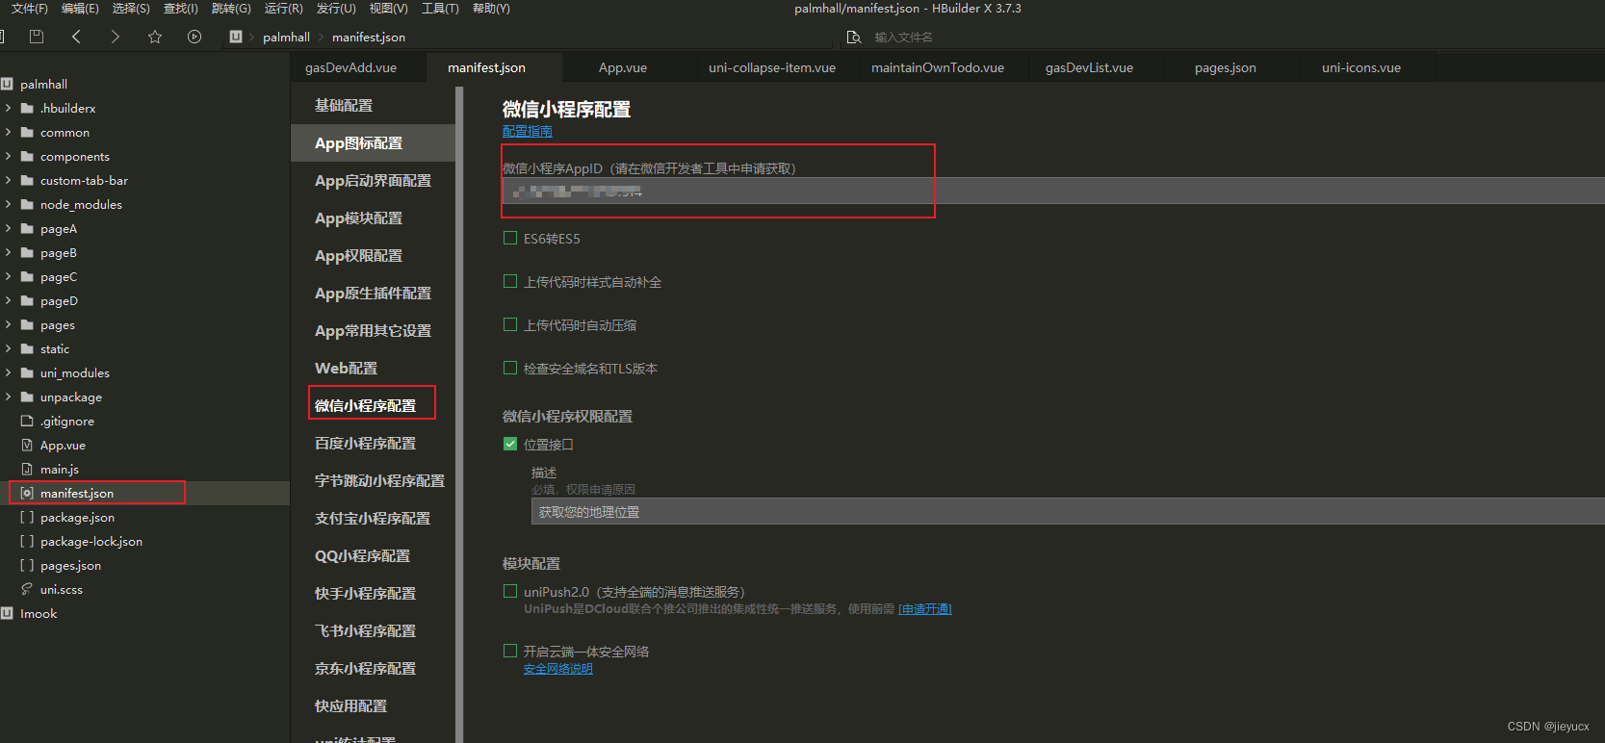Click the 位置接口 描述 text field

click(1068, 511)
